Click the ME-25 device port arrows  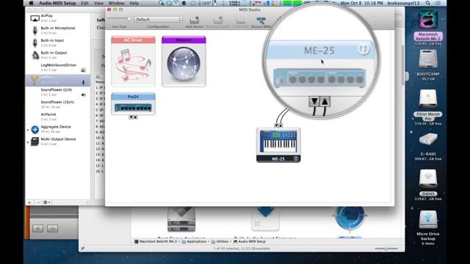click(x=278, y=125)
